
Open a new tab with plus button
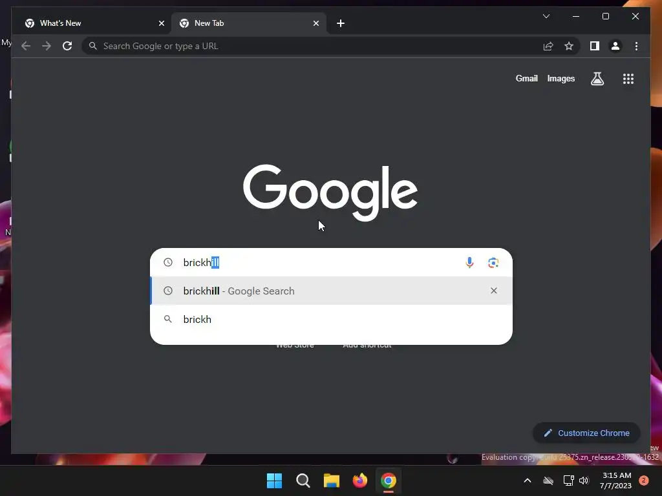coord(341,24)
